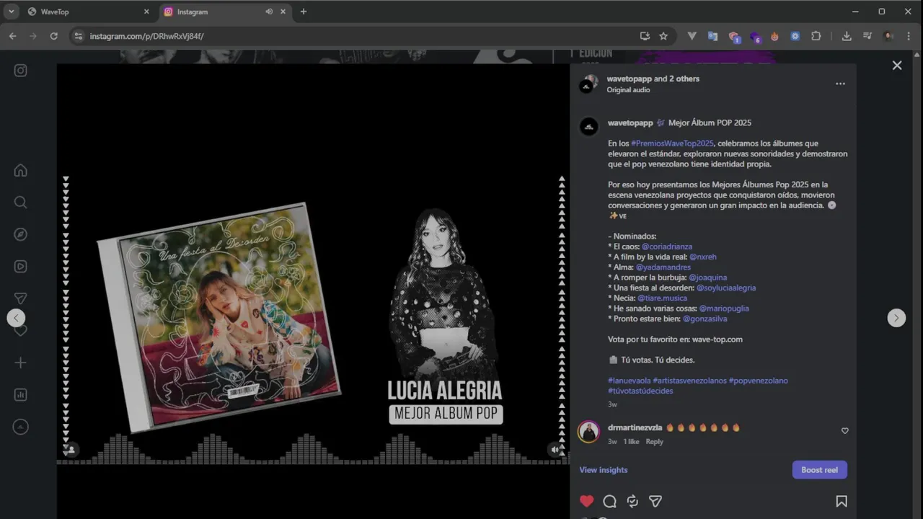Open @yadamandres mention
The image size is (923, 519).
[x=663, y=267]
